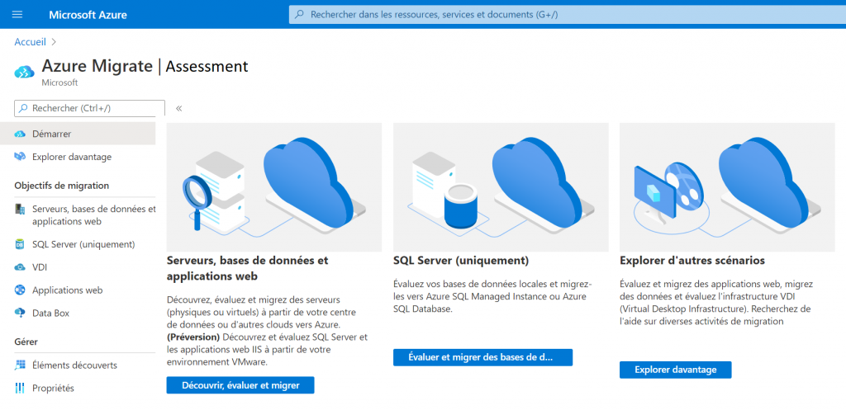Click the magnifier icon in the top search bar

pos(299,15)
